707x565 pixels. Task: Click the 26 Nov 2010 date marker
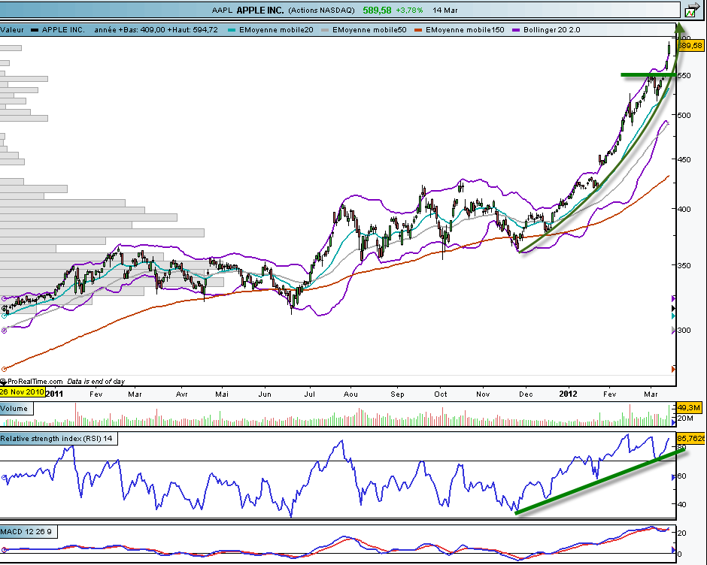[x=23, y=391]
